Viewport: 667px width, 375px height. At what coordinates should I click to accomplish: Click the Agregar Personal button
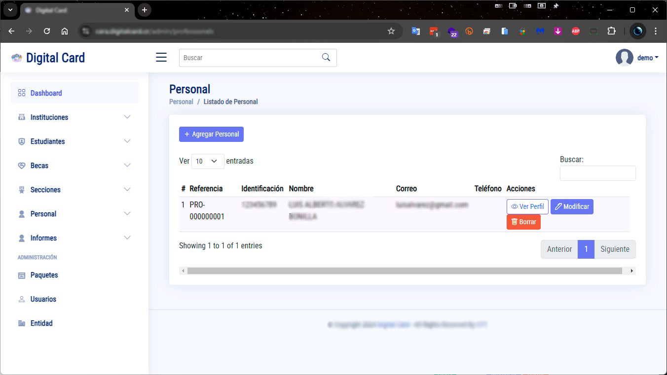point(211,134)
